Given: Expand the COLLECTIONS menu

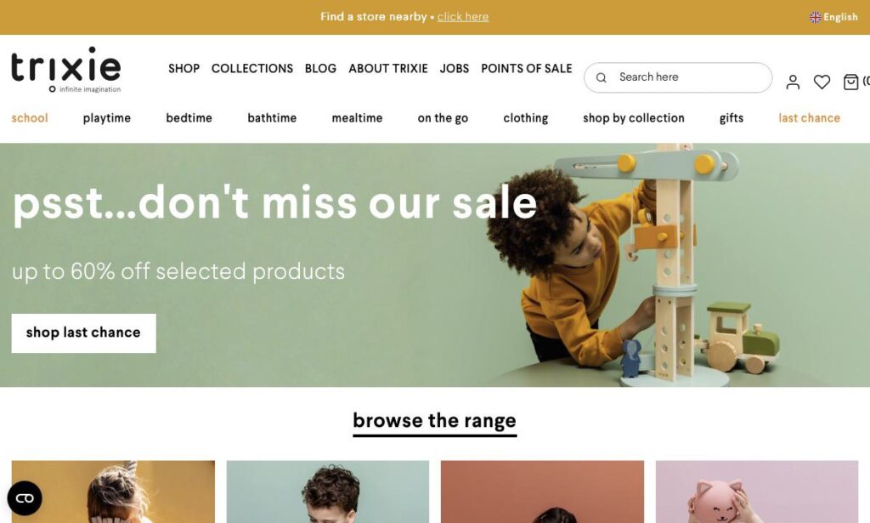Looking at the screenshot, I should point(251,68).
